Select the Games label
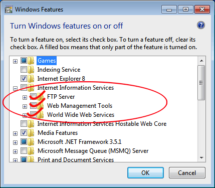The image size is (215, 188). point(47,61)
